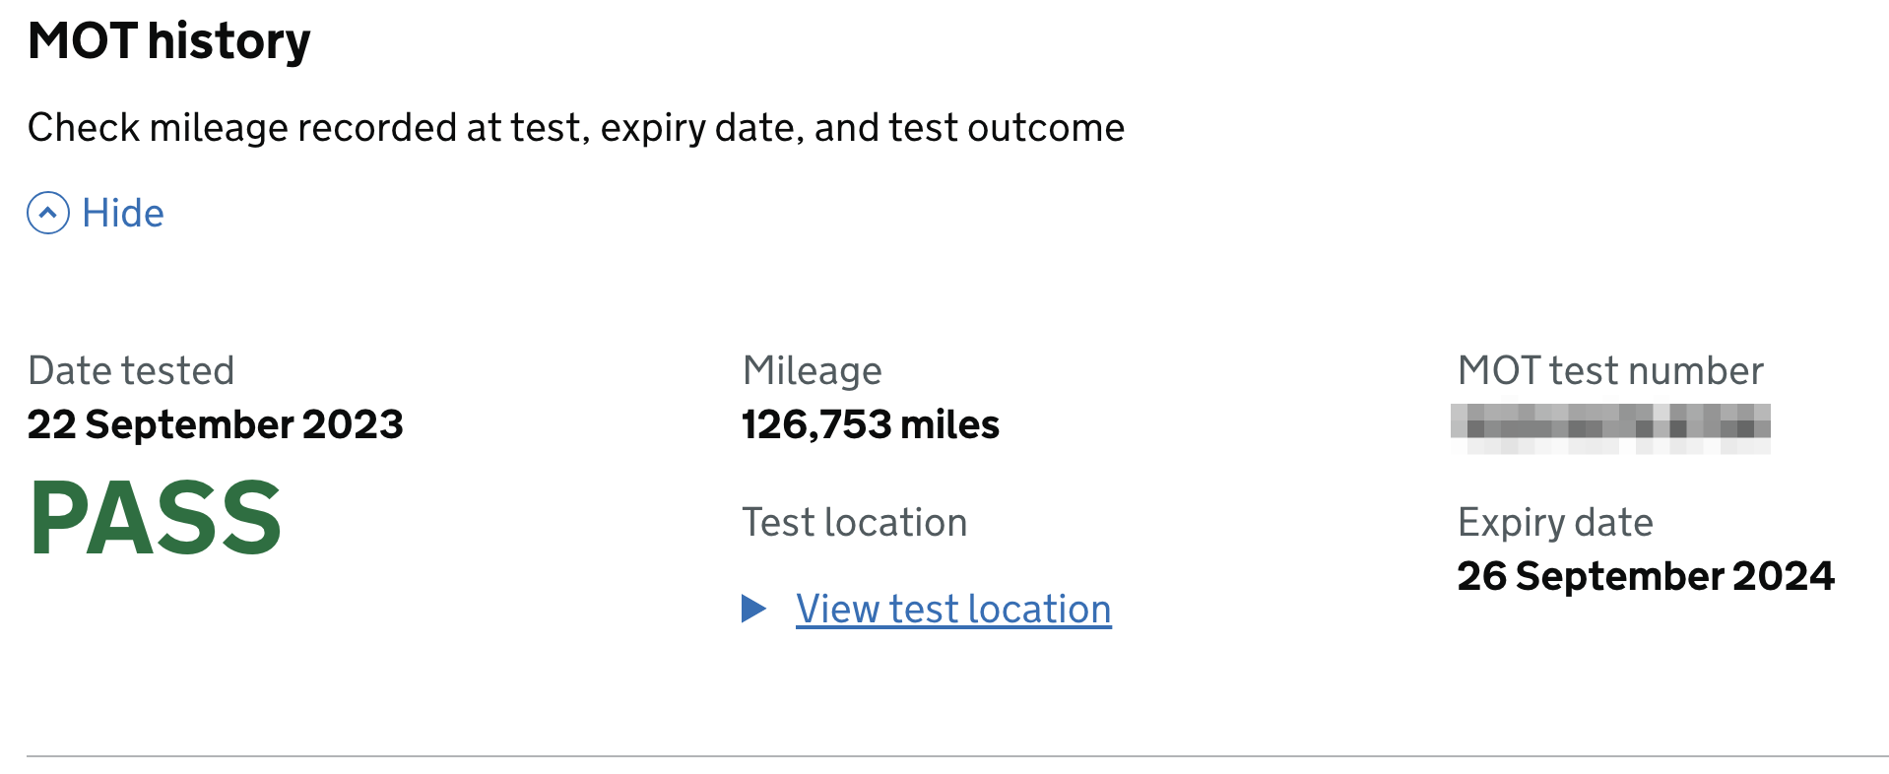Image resolution: width=1889 pixels, height=774 pixels.
Task: Click the horizontal divider line below the record
Action: [x=955, y=756]
